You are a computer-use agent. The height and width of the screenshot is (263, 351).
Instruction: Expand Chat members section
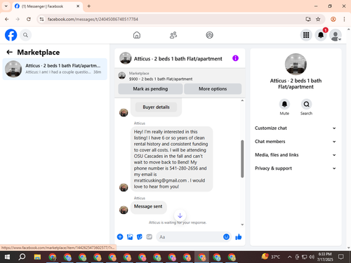click(296, 142)
